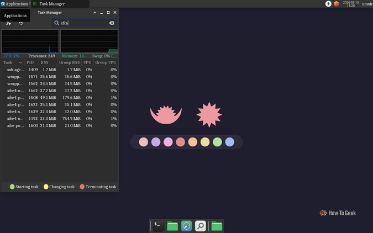The image size is (373, 233).
Task: Click the RSS value 37.2 MiB in the RSS column
Action: pyautogui.click(x=48, y=91)
